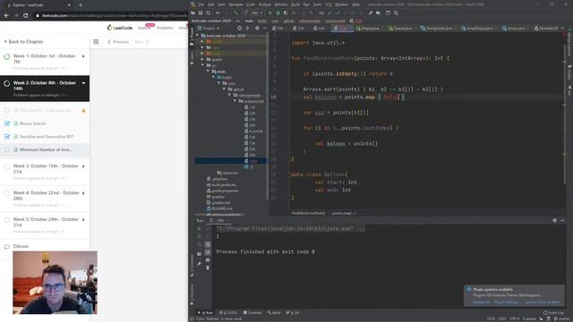Open the Navigate menu
This screenshot has height=322, width=573.
click(235, 4)
